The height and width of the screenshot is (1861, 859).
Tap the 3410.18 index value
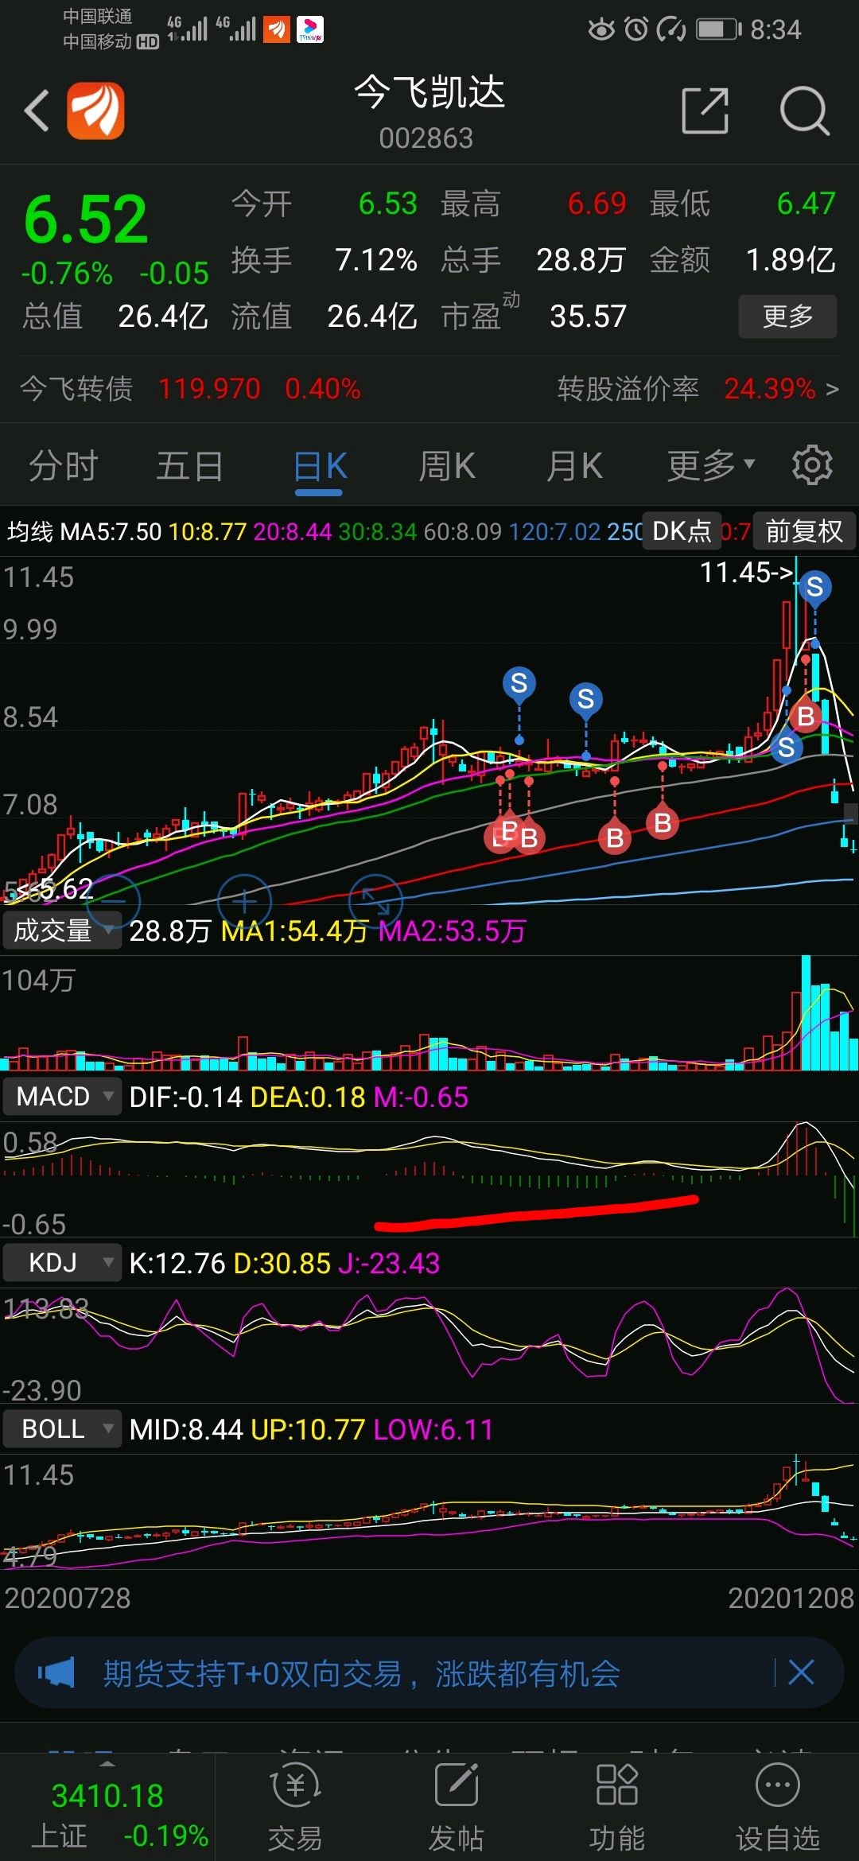point(107,1796)
